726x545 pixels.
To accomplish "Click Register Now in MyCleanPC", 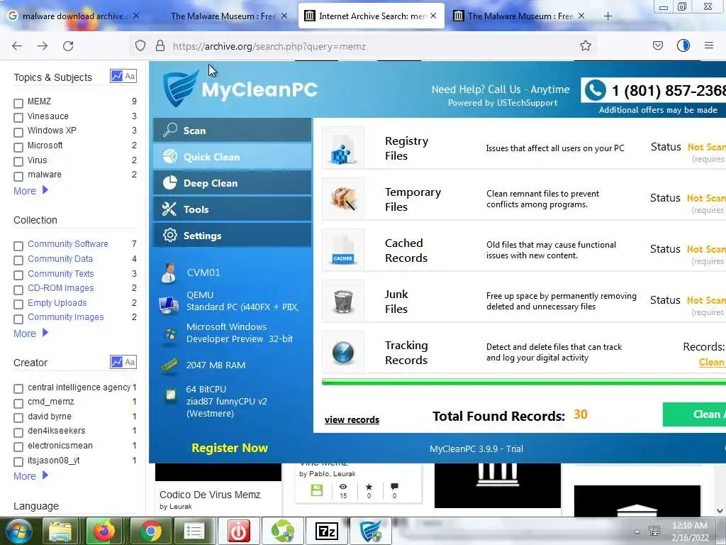I will 230,448.
